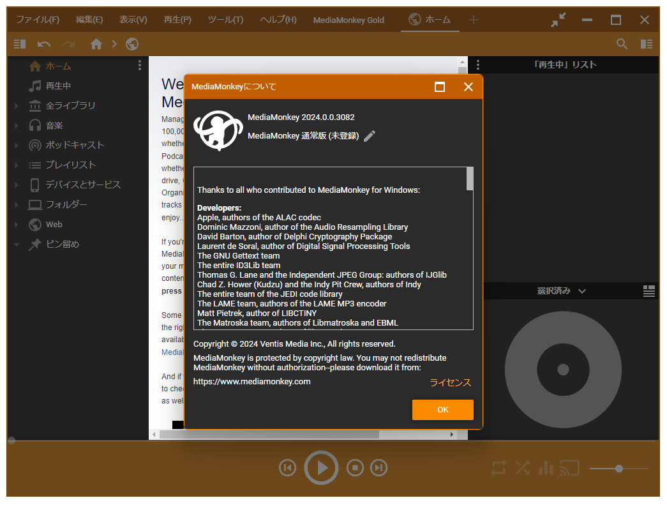Click the undo arrow in the toolbar
Screen dimensions: 667x505
pyautogui.click(x=43, y=43)
